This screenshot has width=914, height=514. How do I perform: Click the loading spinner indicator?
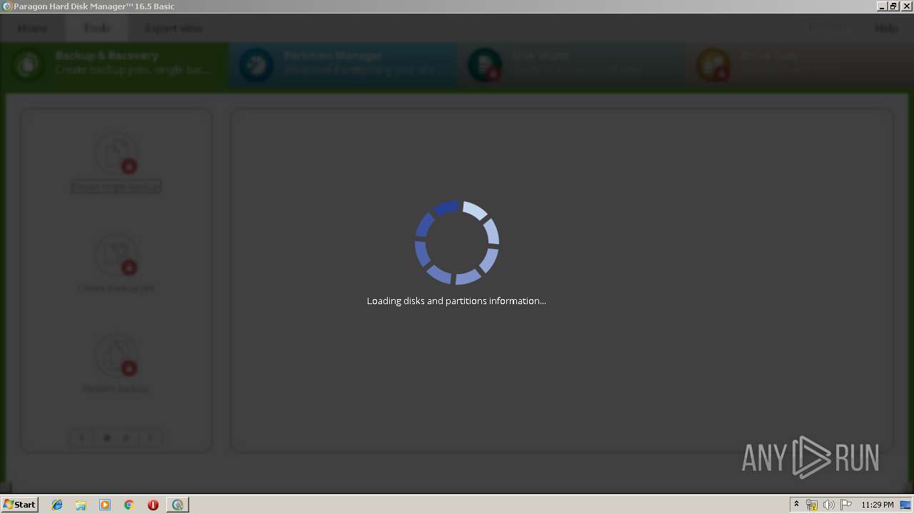click(x=457, y=243)
